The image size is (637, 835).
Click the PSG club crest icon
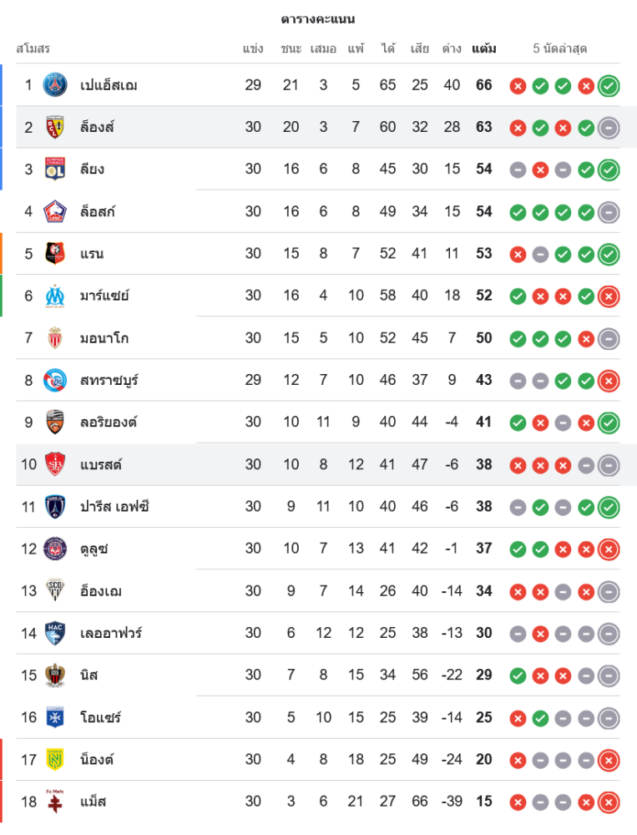click(x=55, y=85)
